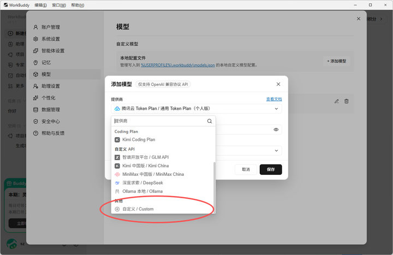Select 智谱开放平台 / GLM API provider
393x255 pixels.
click(x=163, y=157)
